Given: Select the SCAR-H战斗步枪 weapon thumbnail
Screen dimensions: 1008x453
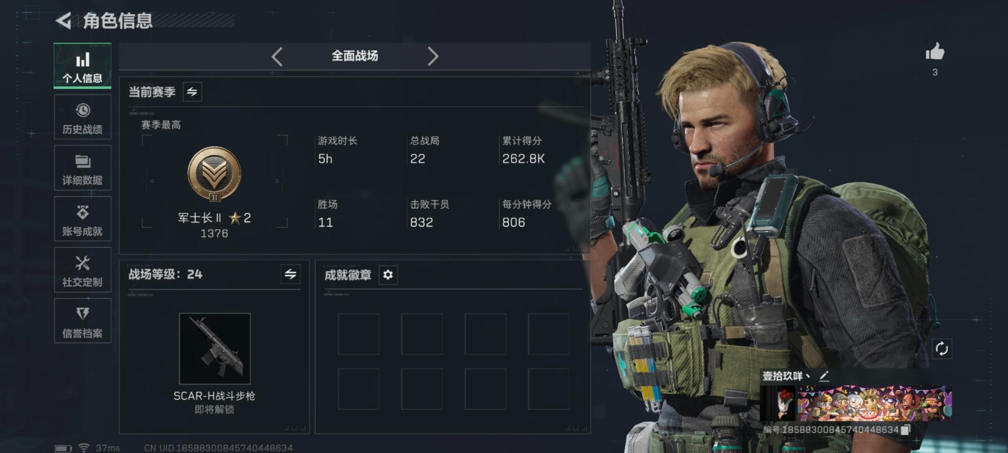Looking at the screenshot, I should coord(215,349).
